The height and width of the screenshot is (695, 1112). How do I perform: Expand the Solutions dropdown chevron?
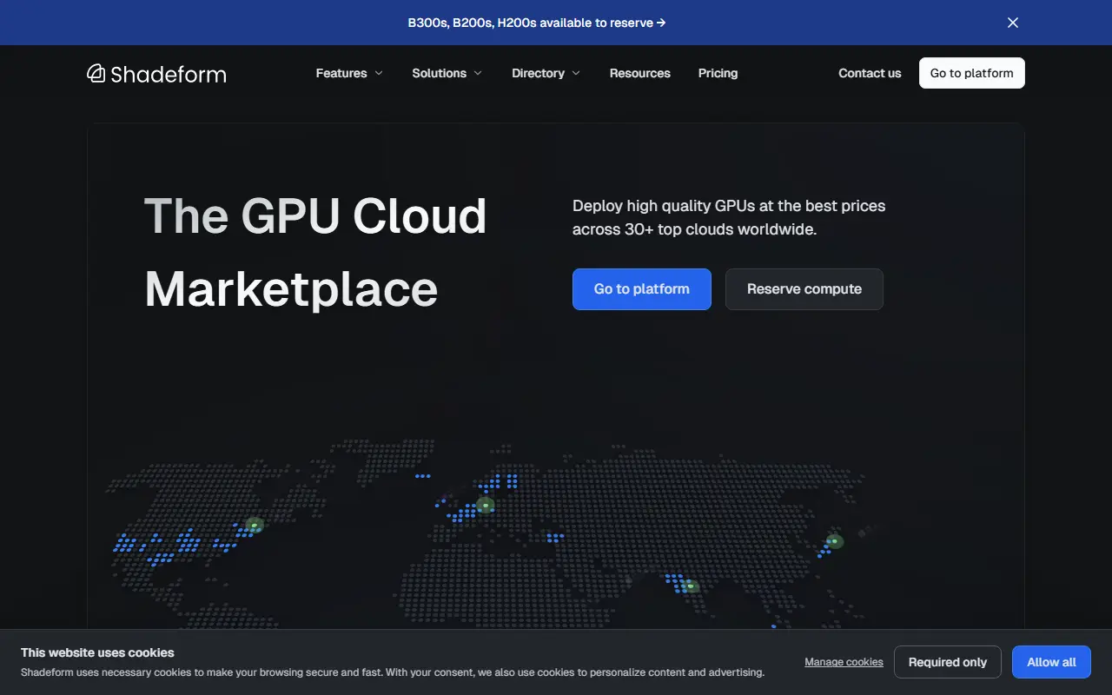coord(478,73)
